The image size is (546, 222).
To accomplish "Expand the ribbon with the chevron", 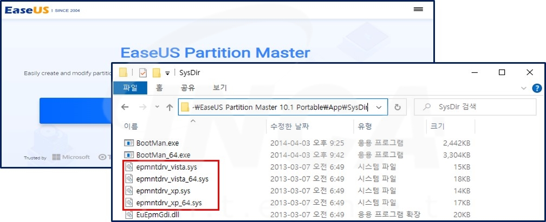I will click(523, 88).
